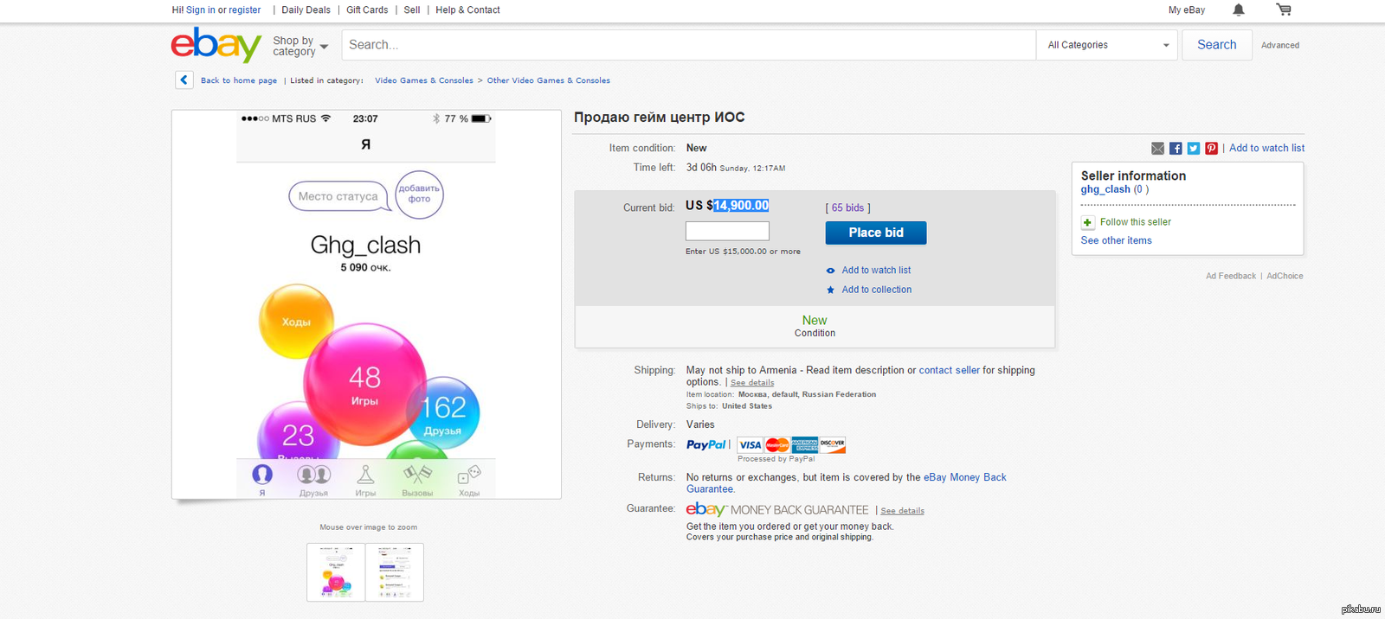1385x619 pixels.
Task: Expand the Shop by category dropdown
Action: click(x=300, y=46)
